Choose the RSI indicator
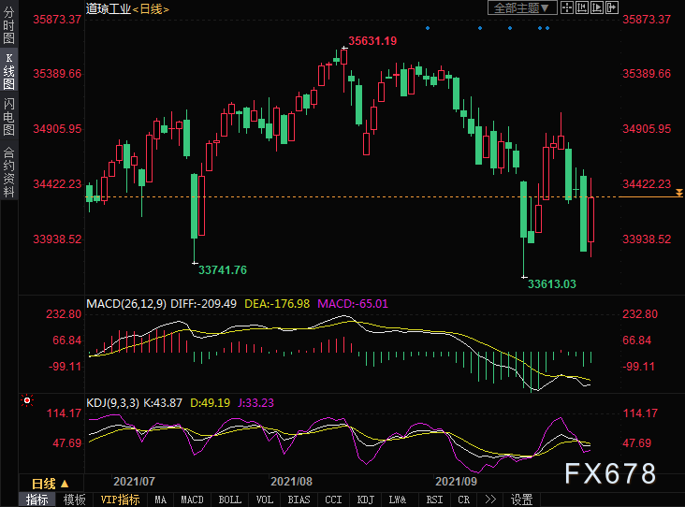Image resolution: width=685 pixels, height=507 pixels. (x=434, y=500)
